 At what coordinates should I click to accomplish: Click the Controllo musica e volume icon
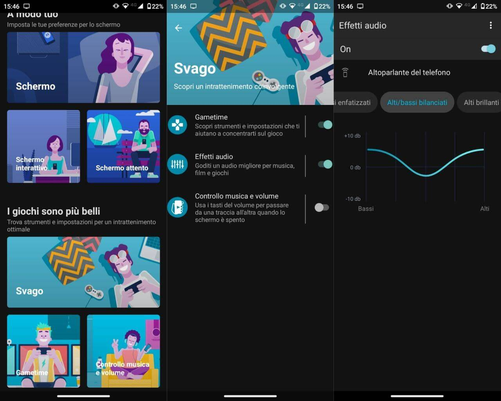click(177, 207)
